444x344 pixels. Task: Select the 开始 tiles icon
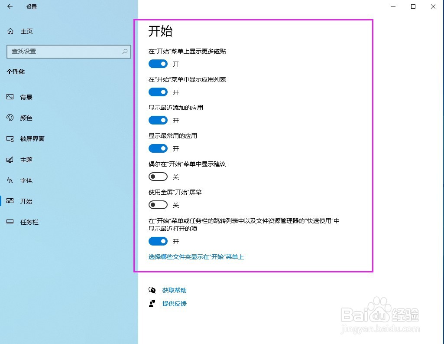pos(10,201)
